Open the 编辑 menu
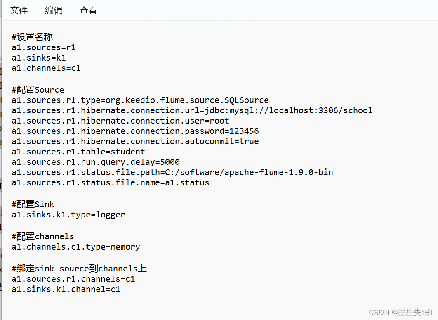Viewport: 438px width, 320px height. [x=53, y=11]
